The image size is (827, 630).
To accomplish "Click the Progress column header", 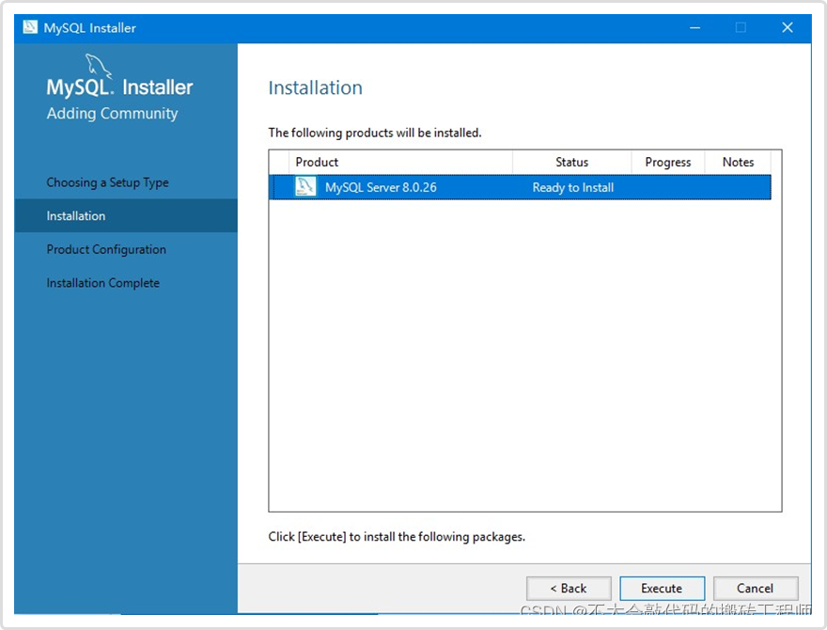I will click(668, 162).
